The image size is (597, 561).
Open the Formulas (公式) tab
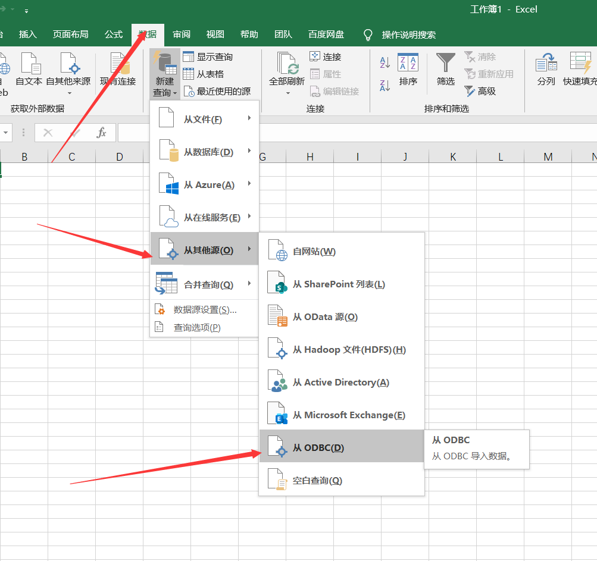(114, 35)
